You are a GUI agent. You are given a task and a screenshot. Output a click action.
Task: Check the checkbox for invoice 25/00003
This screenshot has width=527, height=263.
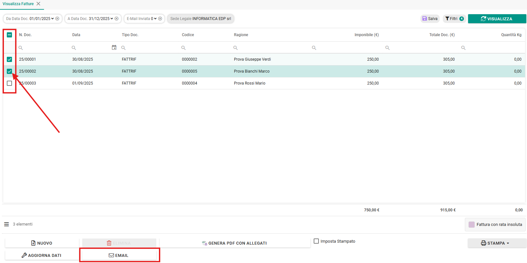(9, 83)
